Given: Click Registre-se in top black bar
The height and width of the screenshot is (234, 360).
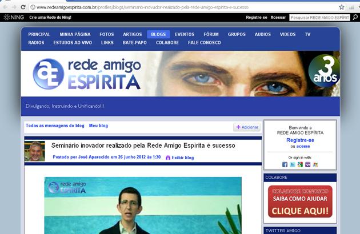Looking at the screenshot, I should tap(257, 17).
